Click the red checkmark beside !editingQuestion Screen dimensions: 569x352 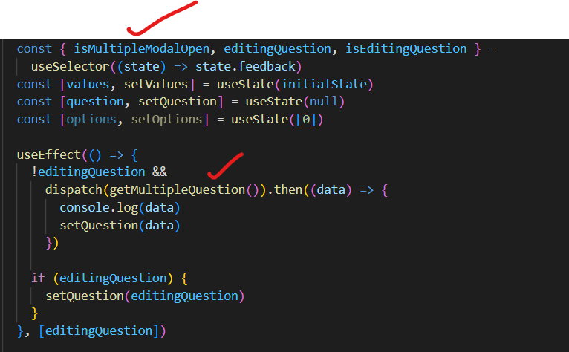pyautogui.click(x=226, y=166)
